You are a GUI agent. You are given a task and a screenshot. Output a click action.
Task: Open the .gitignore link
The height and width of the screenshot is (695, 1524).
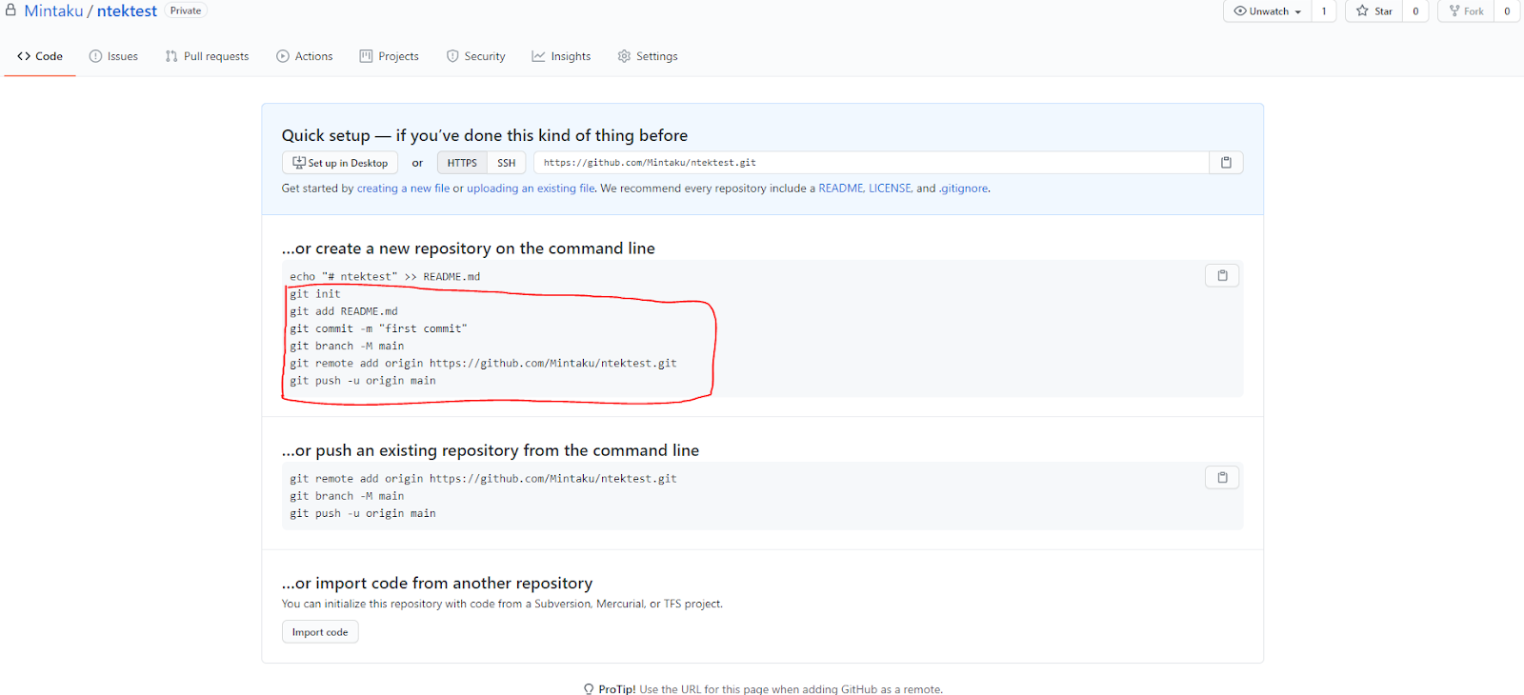[x=963, y=189]
